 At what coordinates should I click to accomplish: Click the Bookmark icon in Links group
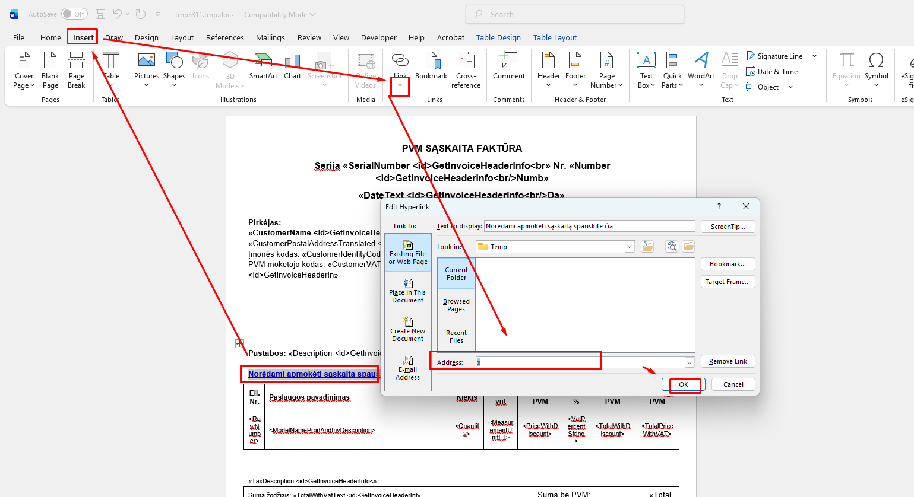431,61
